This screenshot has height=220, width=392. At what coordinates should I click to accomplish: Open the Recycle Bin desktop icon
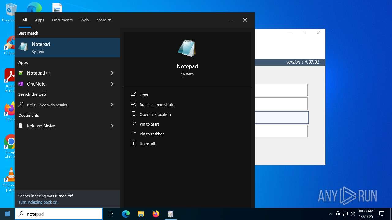click(x=9, y=13)
